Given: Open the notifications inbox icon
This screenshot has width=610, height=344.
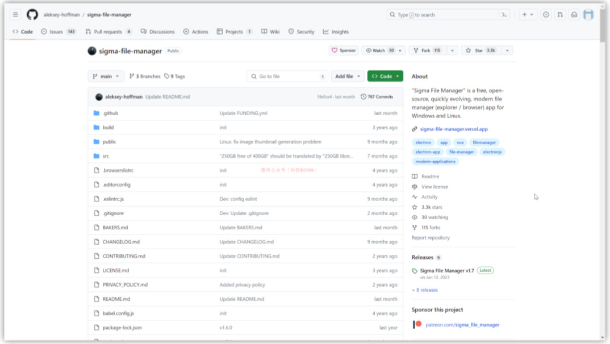Looking at the screenshot, I should (574, 15).
